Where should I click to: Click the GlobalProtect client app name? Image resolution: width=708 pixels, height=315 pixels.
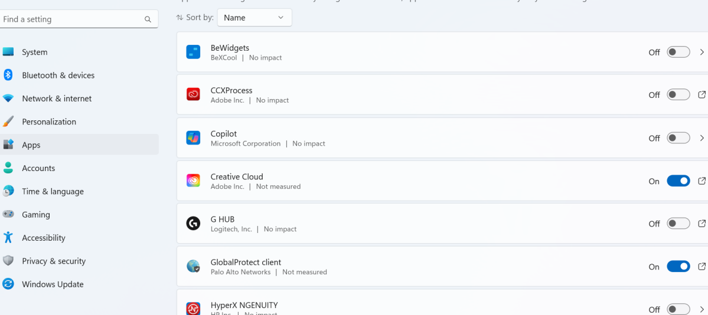point(246,262)
